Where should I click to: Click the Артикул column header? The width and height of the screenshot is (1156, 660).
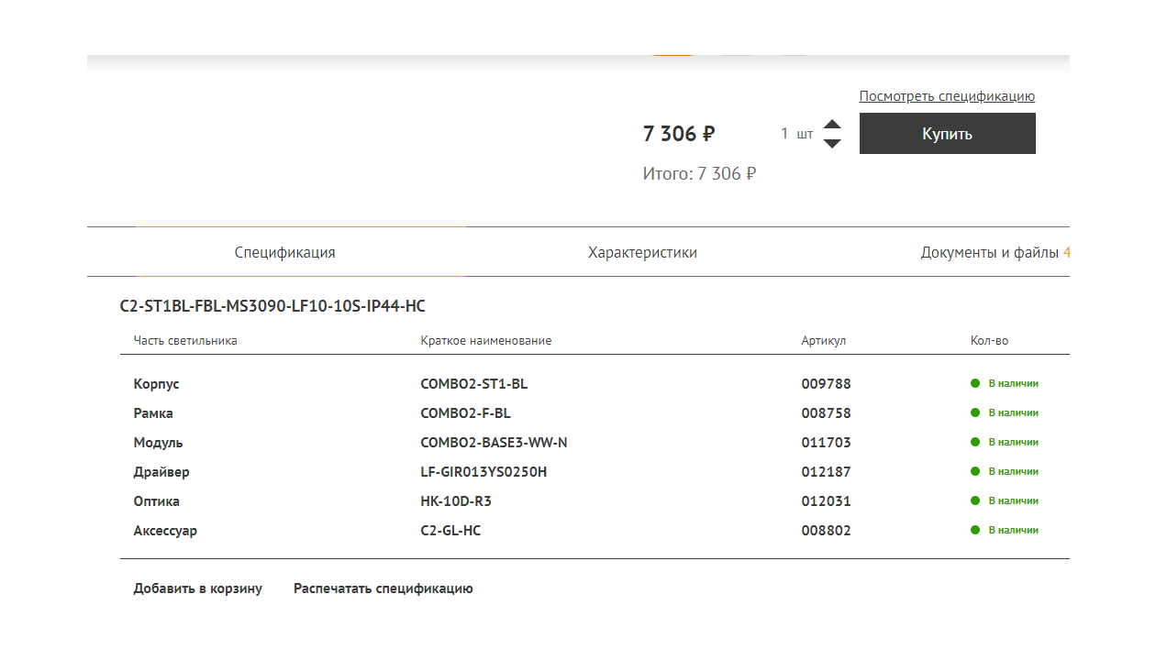click(x=824, y=340)
